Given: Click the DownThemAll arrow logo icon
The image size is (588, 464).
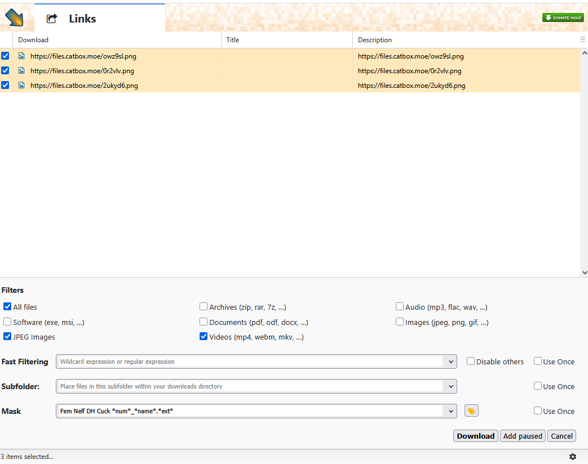Looking at the screenshot, I should 15,17.
